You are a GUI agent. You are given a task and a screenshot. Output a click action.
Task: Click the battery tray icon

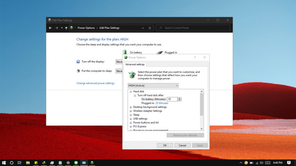tap(252, 163)
